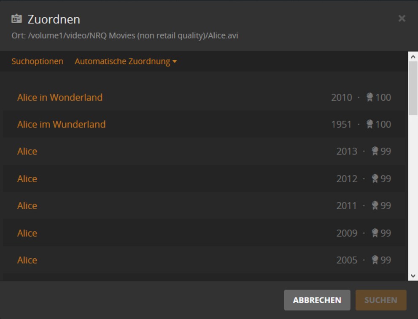Image resolution: width=418 pixels, height=319 pixels.
Task: Click the dropdown caret beside Automatische Zuordnung
Action: tap(175, 62)
